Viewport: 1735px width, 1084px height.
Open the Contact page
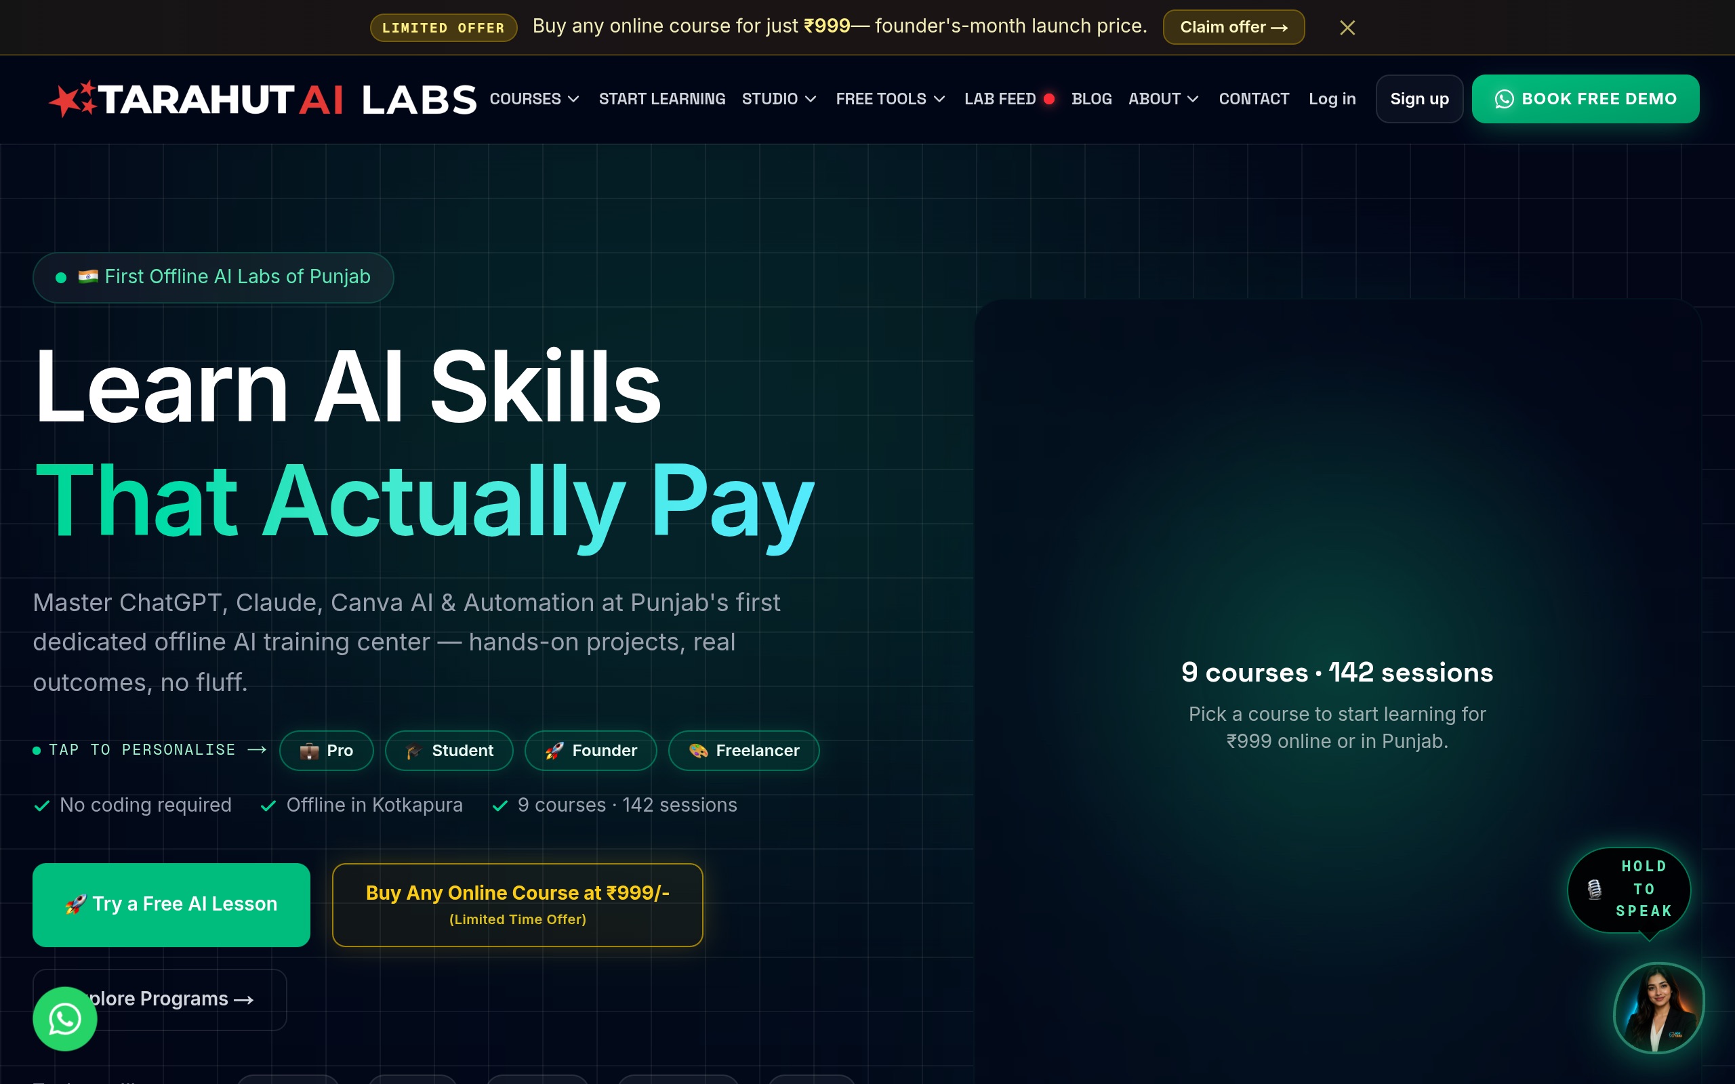click(1254, 99)
